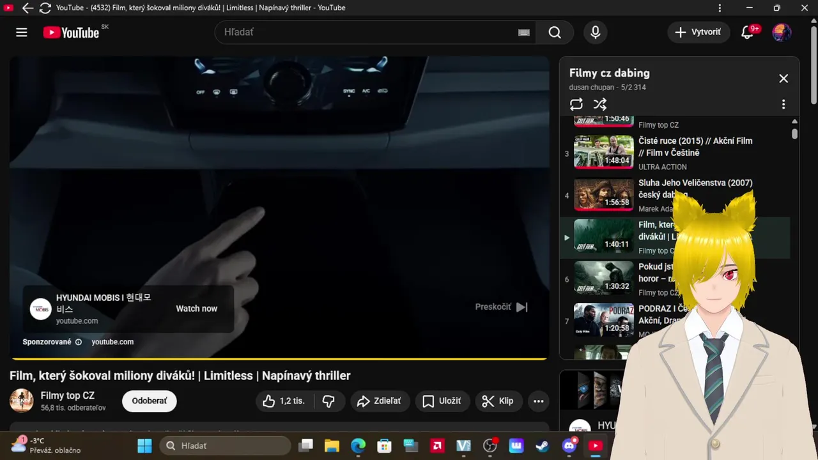Open the account avatar menu
The width and height of the screenshot is (818, 460).
pyautogui.click(x=782, y=32)
